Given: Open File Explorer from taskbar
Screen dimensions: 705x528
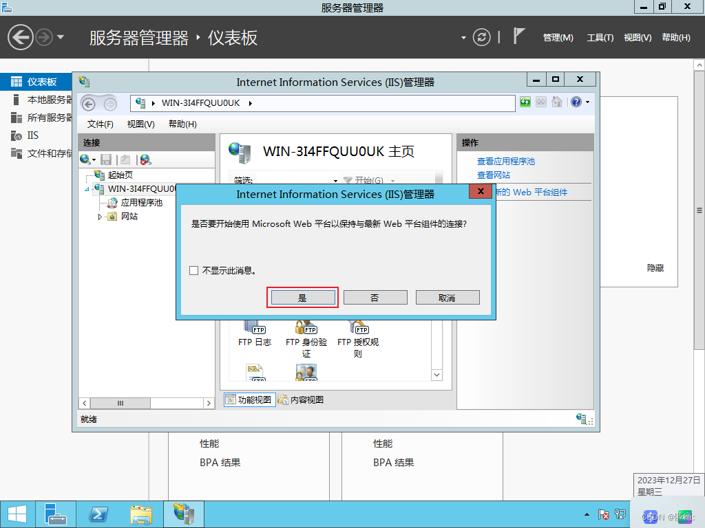Looking at the screenshot, I should pos(141,514).
